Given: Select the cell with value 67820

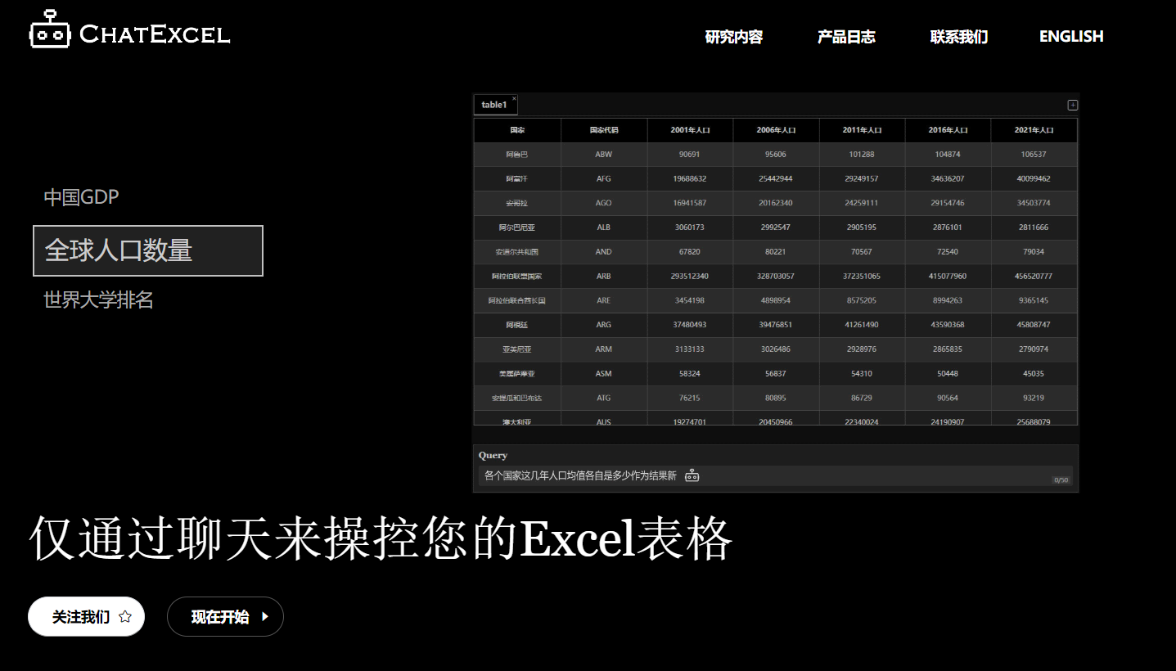Looking at the screenshot, I should point(690,252).
